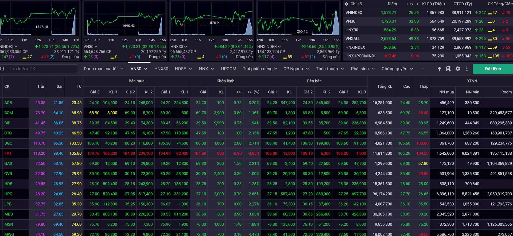Viewport: 513px width, 236px height.
Task: Click the right arrow beside +/- column
Action: [417, 4]
